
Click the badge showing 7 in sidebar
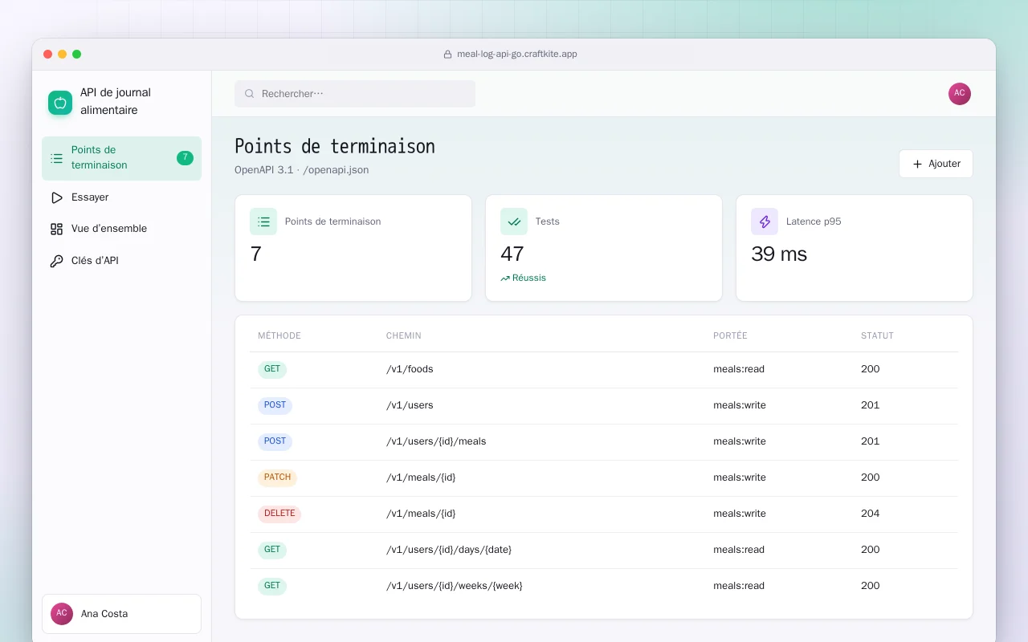(185, 158)
